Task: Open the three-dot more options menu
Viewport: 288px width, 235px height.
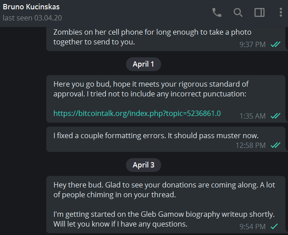Action: [x=280, y=12]
